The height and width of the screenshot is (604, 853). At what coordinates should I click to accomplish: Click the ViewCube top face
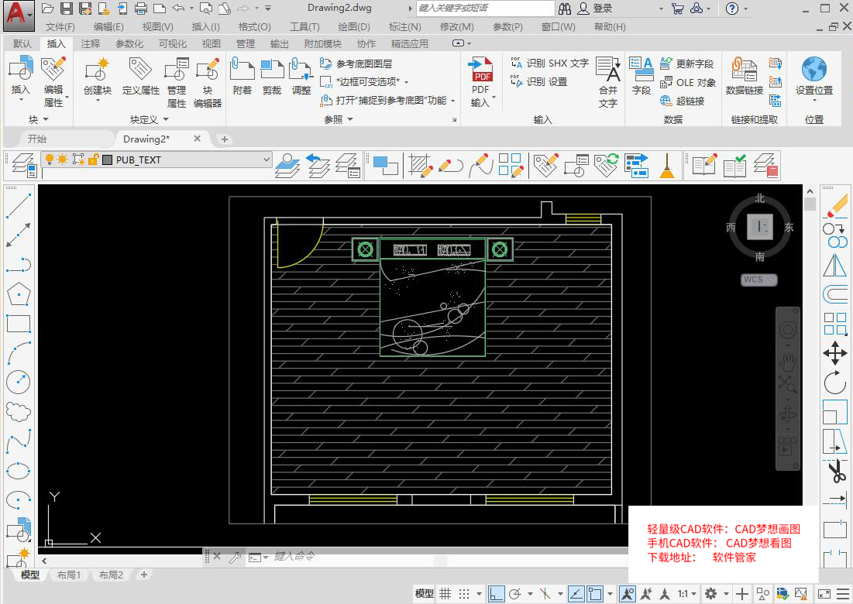point(760,226)
